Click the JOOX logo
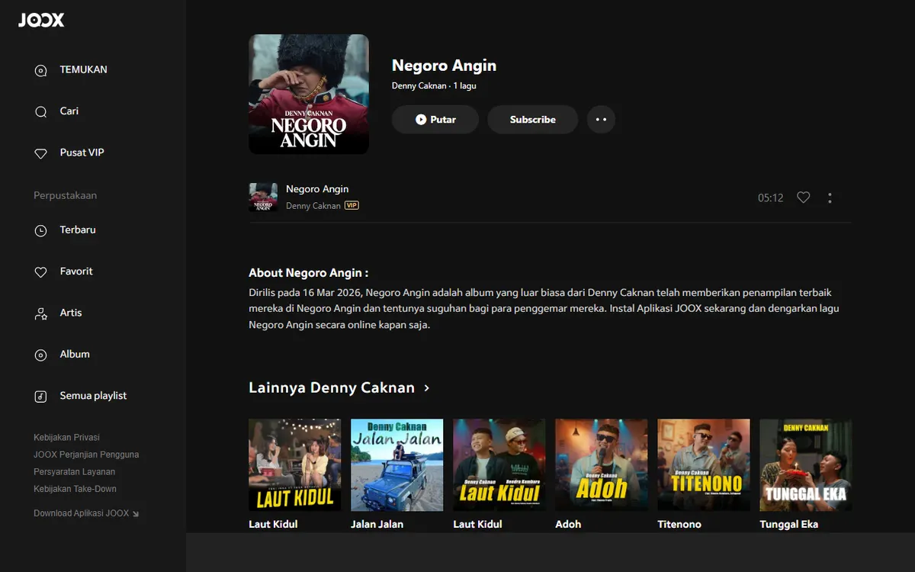 [41, 21]
